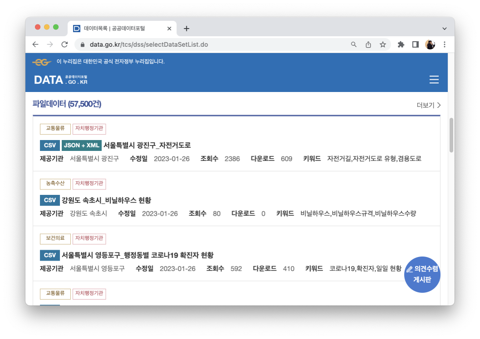Image resolution: width=480 pixels, height=339 pixels.
Task: Click provider name 서울특별시 영등포구
Action: click(98, 268)
